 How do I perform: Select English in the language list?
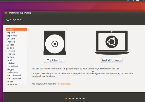(x=17, y=29)
